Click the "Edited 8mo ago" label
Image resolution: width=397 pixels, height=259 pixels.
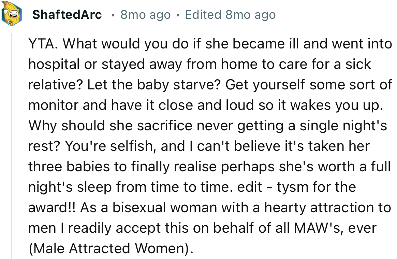coord(230,15)
